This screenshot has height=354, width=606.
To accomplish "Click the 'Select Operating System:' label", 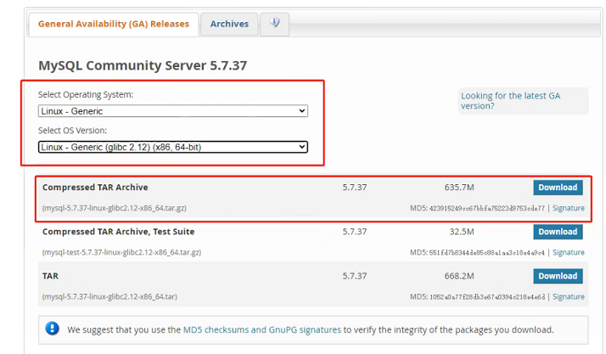I will pyautogui.click(x=86, y=95).
